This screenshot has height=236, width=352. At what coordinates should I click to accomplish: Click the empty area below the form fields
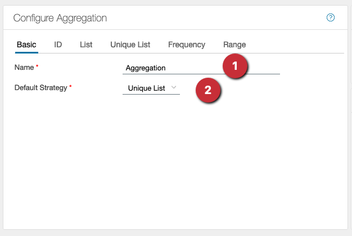(x=175, y=163)
